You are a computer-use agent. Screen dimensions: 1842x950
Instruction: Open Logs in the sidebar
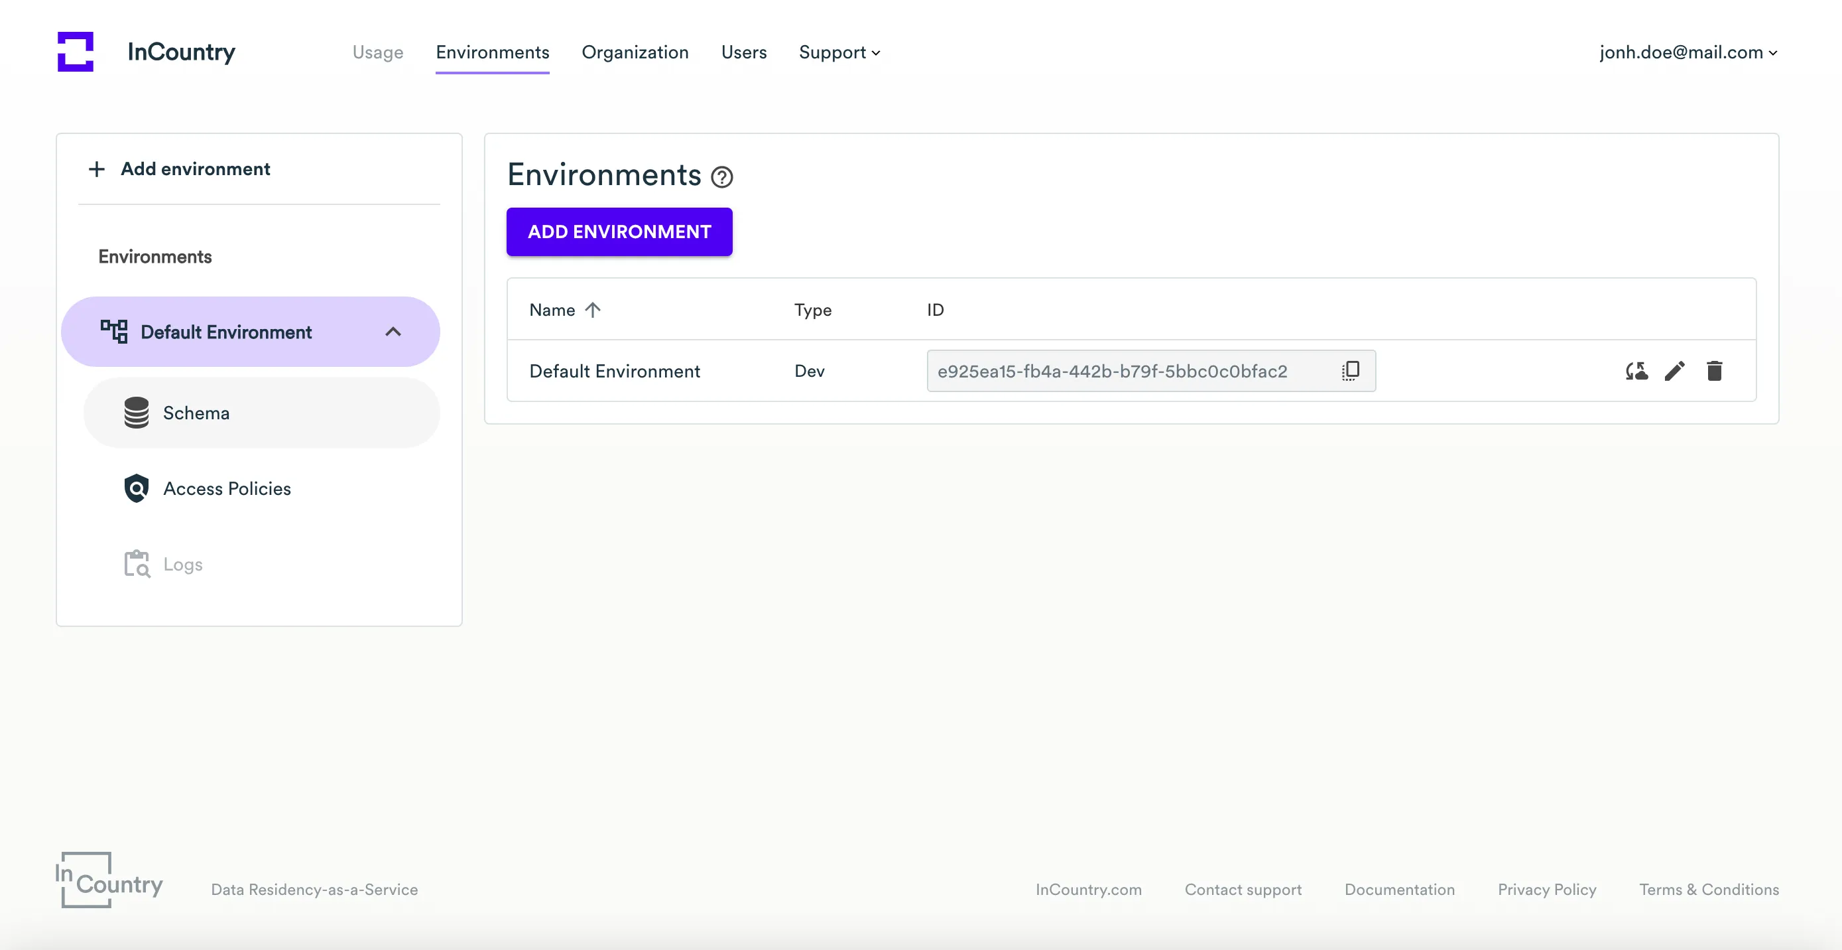[182, 565]
